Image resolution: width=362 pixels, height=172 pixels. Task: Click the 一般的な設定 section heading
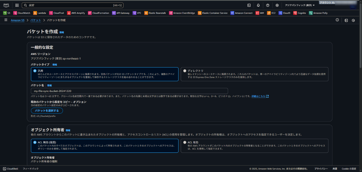coord(42,47)
